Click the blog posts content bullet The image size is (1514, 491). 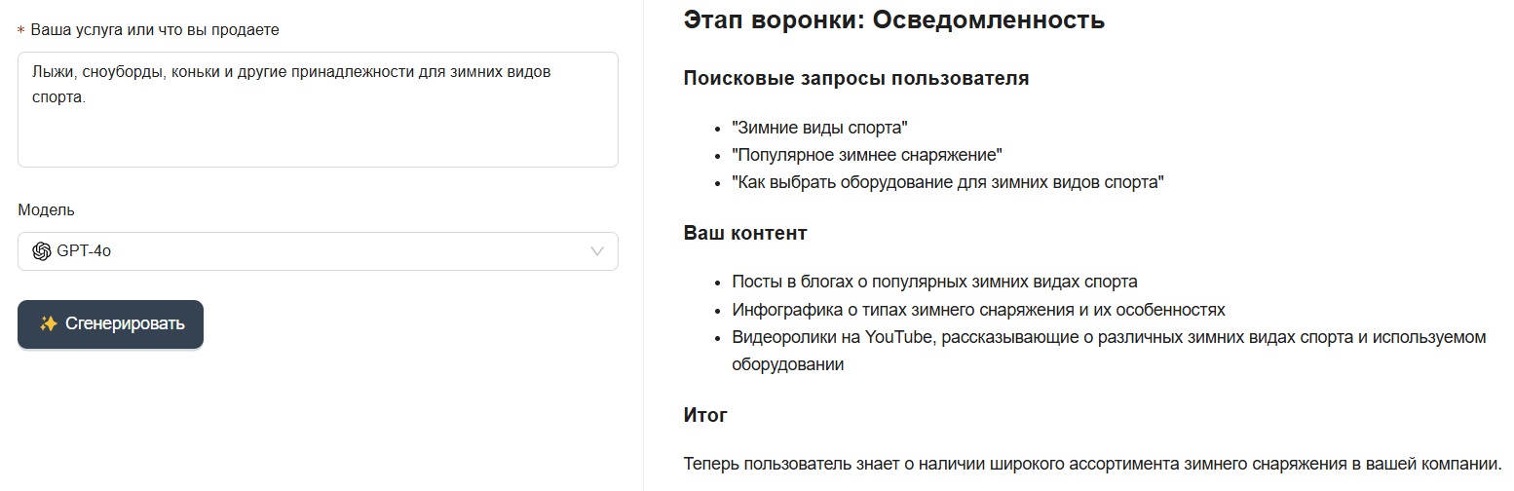[934, 283]
